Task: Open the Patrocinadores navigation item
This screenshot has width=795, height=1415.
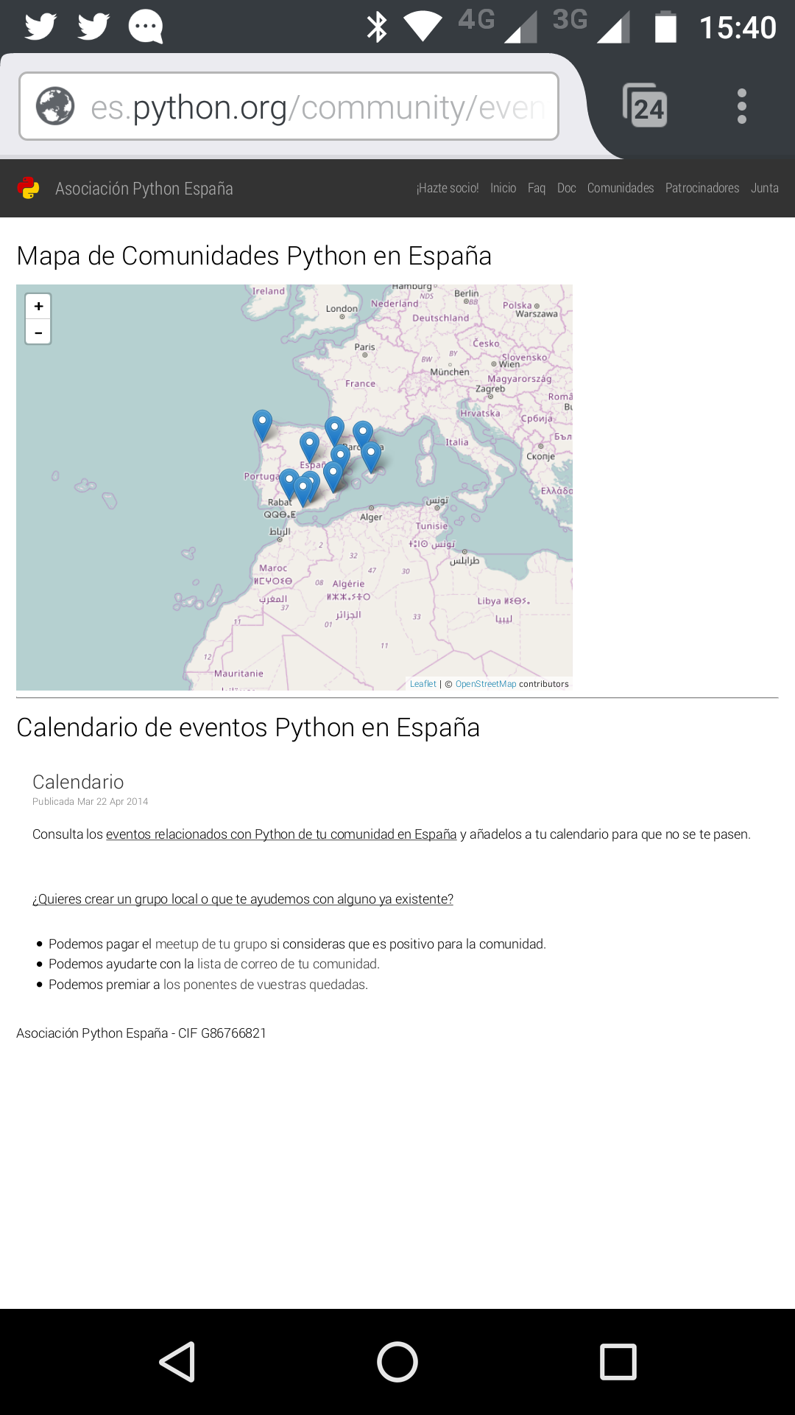Action: point(702,189)
